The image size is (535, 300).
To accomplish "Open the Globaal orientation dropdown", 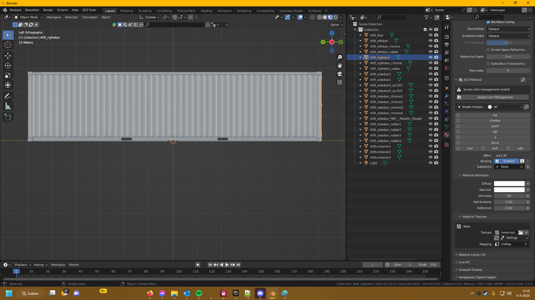I will [x=150, y=18].
